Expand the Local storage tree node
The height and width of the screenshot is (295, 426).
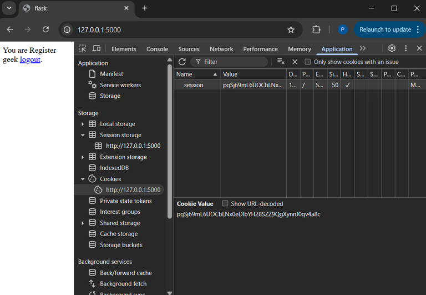(x=83, y=124)
